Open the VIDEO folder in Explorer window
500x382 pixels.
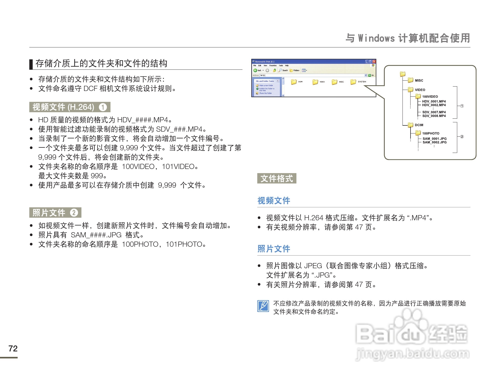click(x=315, y=82)
